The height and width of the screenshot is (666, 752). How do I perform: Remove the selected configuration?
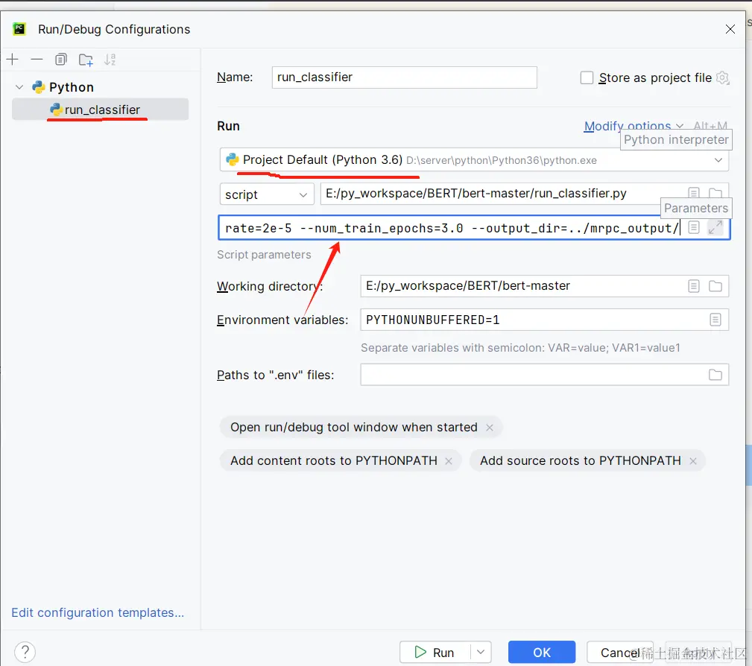tap(37, 60)
